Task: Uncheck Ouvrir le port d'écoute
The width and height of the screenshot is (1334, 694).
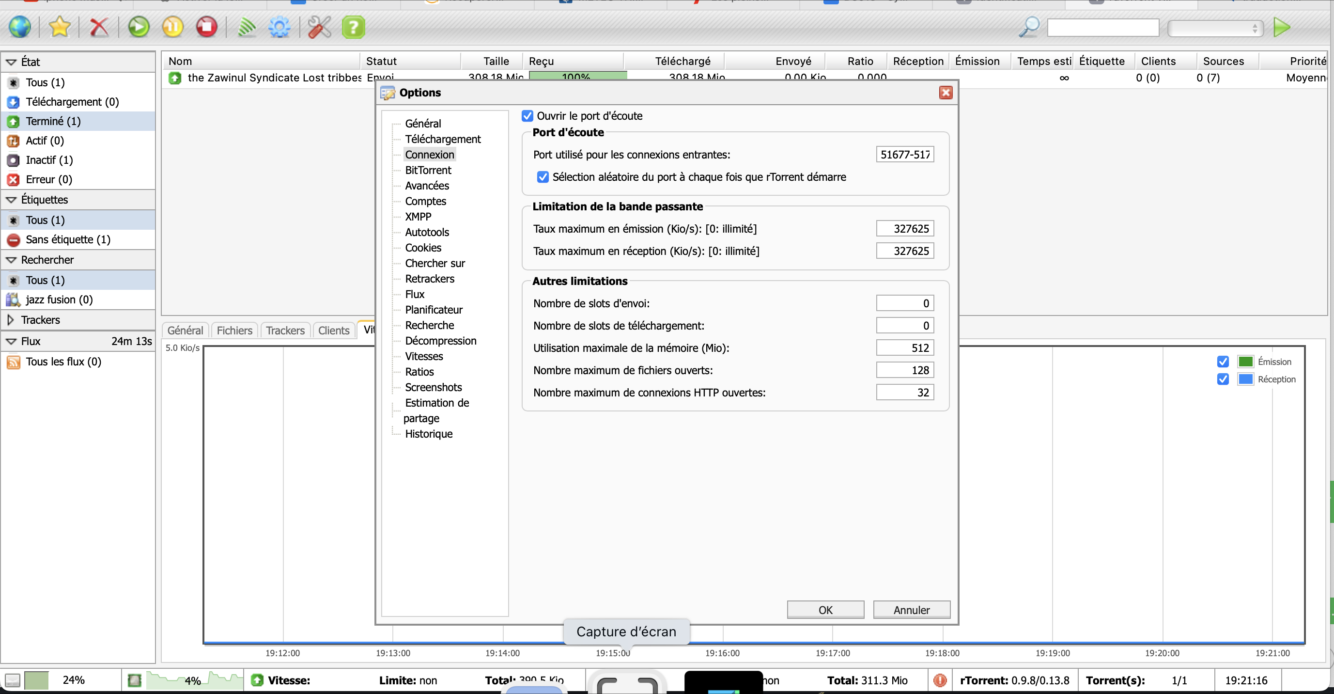Action: point(527,115)
